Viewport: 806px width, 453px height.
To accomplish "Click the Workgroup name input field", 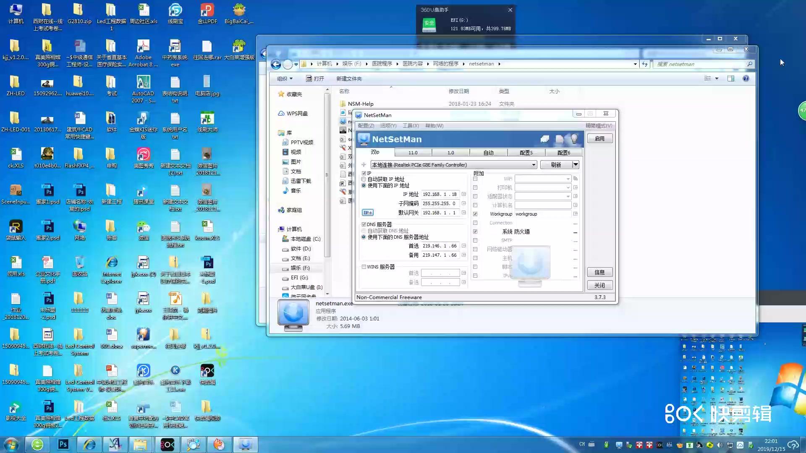I will [543, 214].
